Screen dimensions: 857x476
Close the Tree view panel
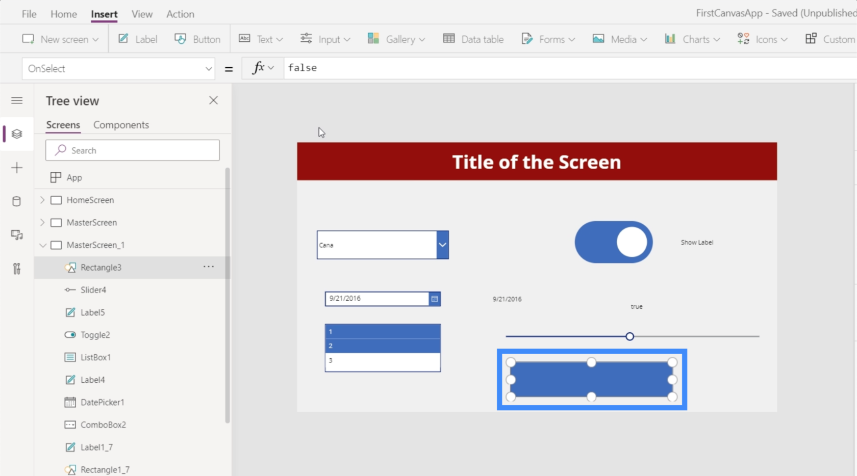pyautogui.click(x=213, y=100)
